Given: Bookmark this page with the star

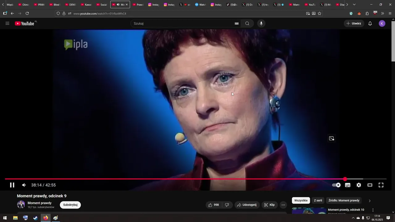Looking at the screenshot, I should (x=319, y=14).
